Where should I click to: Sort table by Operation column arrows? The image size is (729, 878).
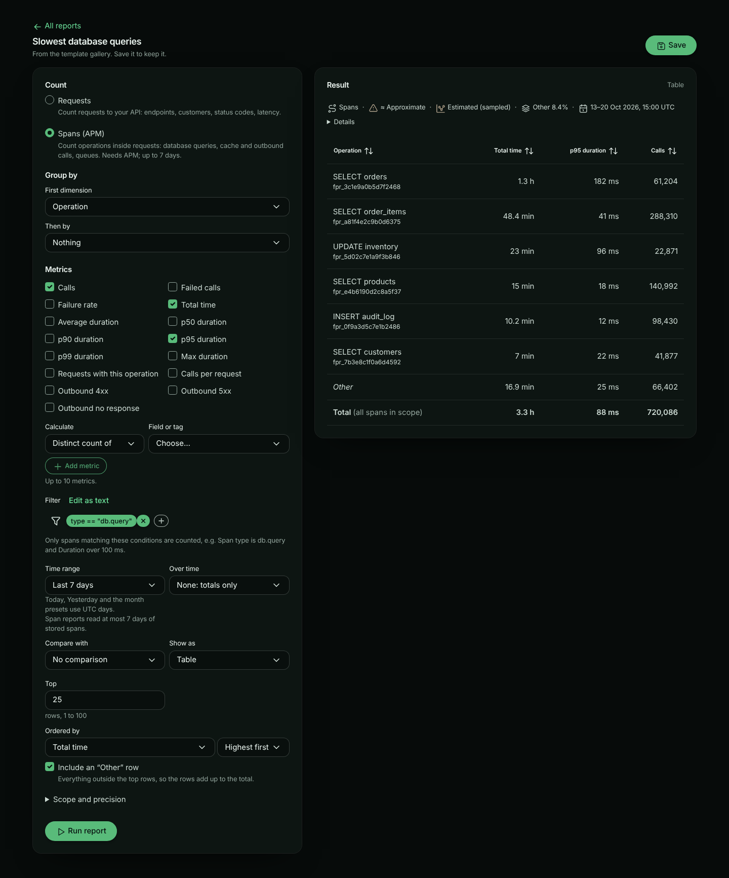[369, 151]
